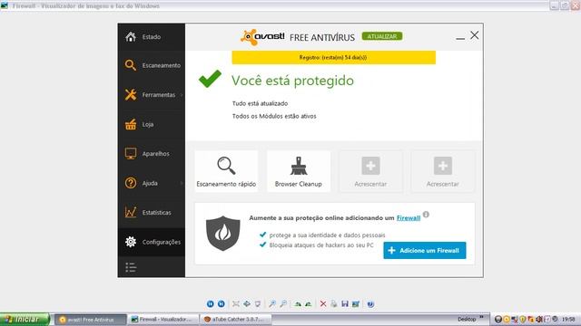Open the Aparelhos devices section

(152, 154)
